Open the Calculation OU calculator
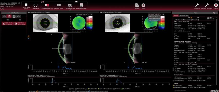Viewport: 219px width, 92px height. tap(81, 6)
